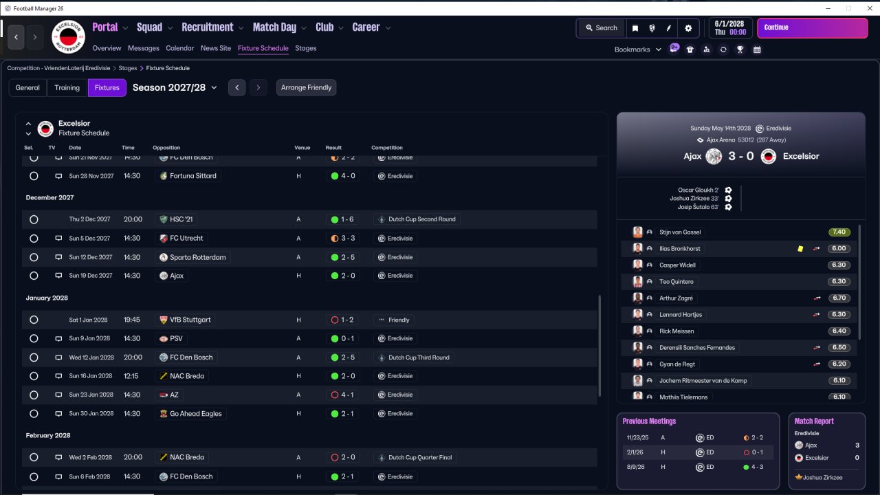The height and width of the screenshot is (495, 880).
Task: Select the 6 Feb FC Den Bosch radio
Action: point(34,476)
